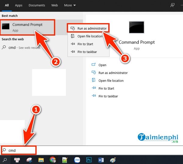Click the shield icon beside context menu Run as administrator
The height and width of the screenshot is (164, 183).
pos(73,28)
